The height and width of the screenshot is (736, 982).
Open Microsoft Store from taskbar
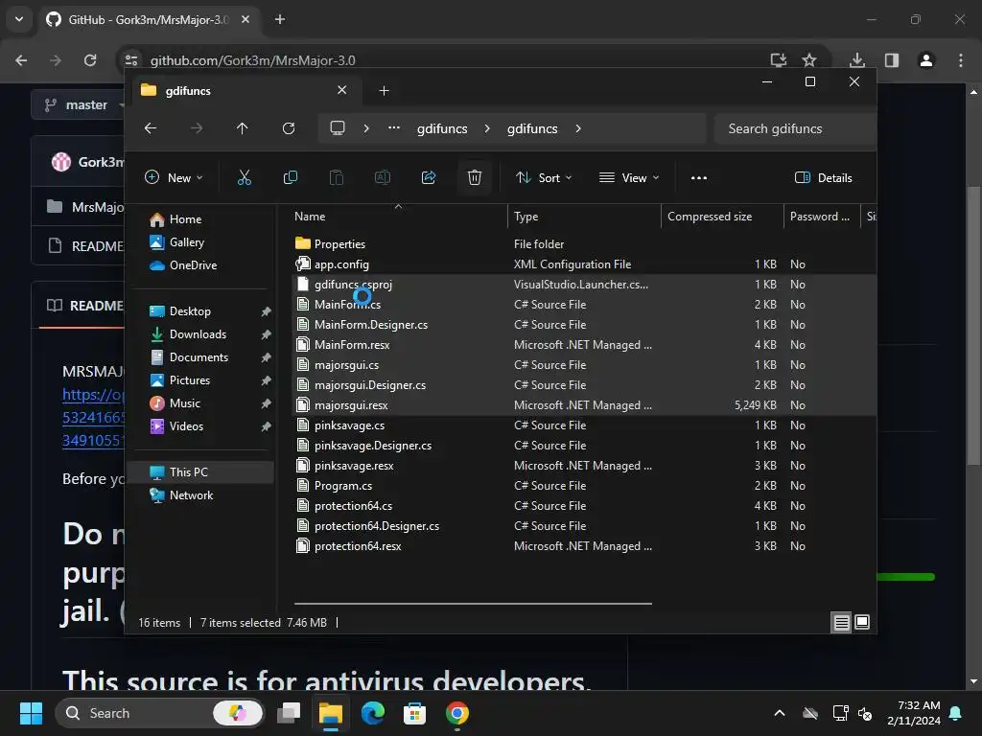point(414,713)
